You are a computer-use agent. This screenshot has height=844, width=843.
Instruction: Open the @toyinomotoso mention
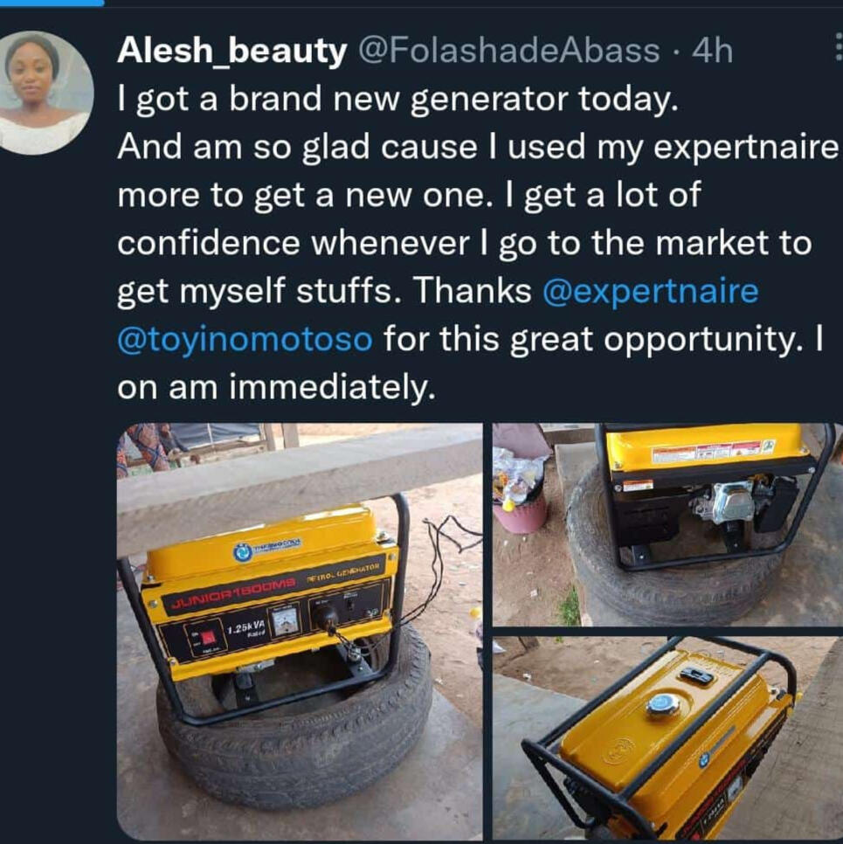tap(245, 340)
